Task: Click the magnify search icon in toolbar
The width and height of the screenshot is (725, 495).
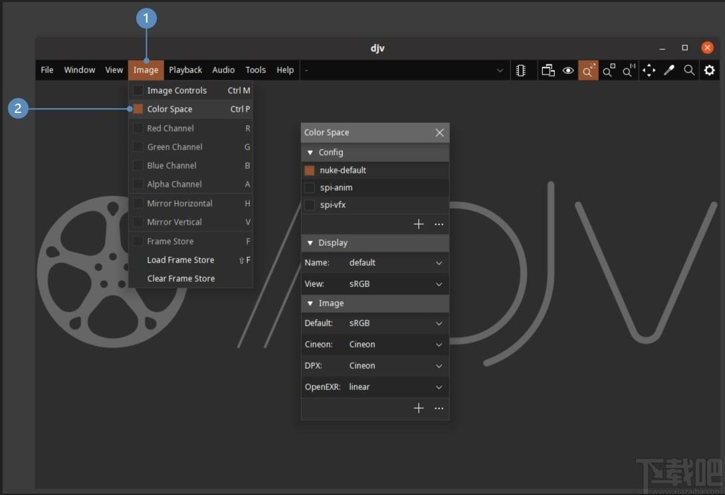Action: [x=689, y=70]
